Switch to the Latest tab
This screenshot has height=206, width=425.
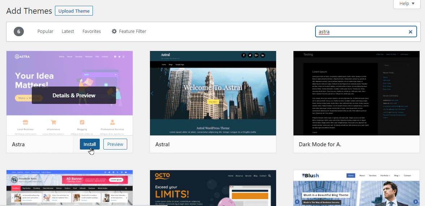68,31
